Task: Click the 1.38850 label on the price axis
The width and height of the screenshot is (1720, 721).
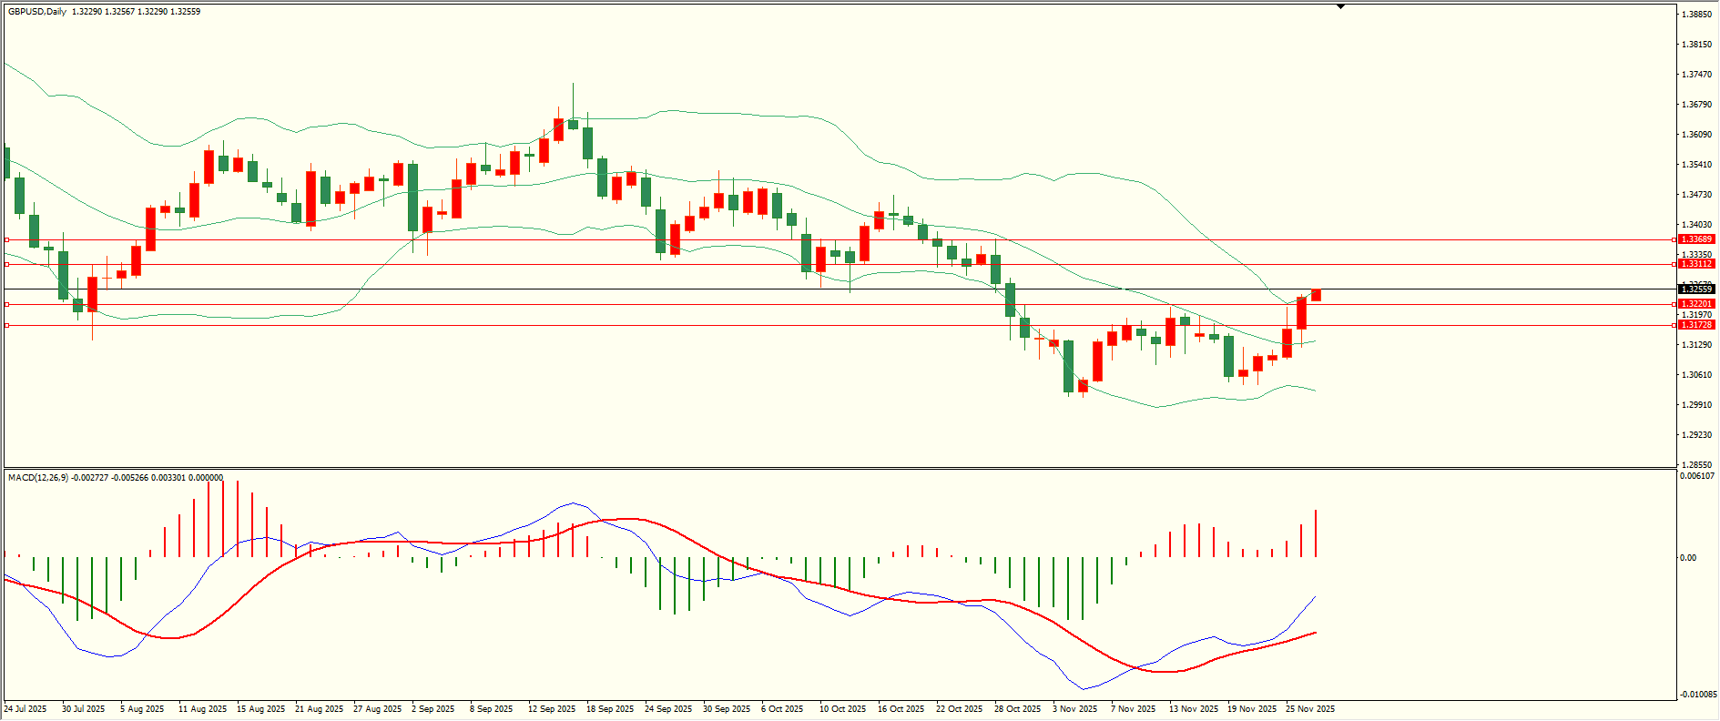Action: pos(1696,15)
